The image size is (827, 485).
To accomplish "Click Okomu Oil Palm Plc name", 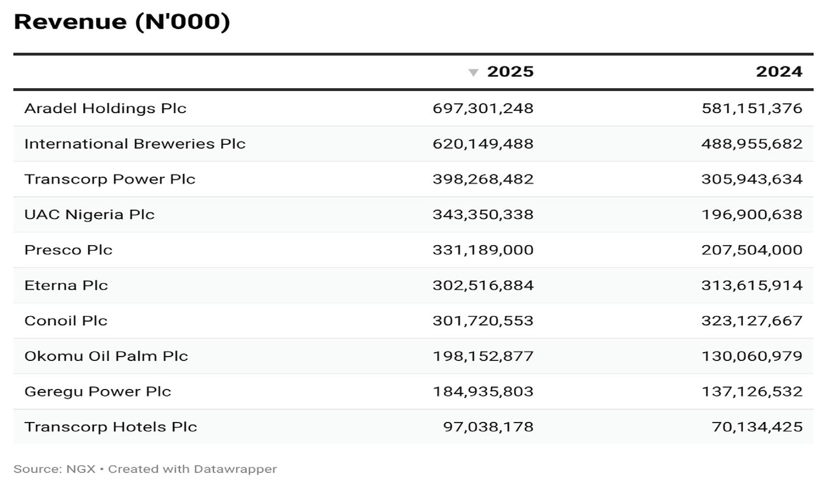I will [x=106, y=356].
